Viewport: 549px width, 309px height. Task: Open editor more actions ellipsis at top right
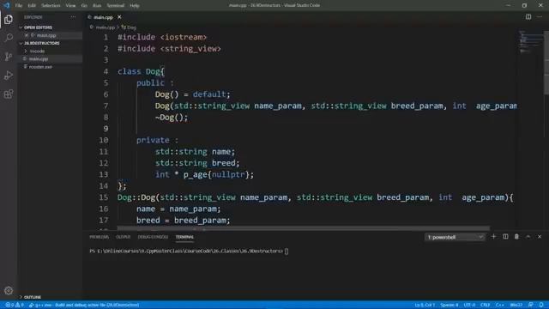click(x=540, y=17)
